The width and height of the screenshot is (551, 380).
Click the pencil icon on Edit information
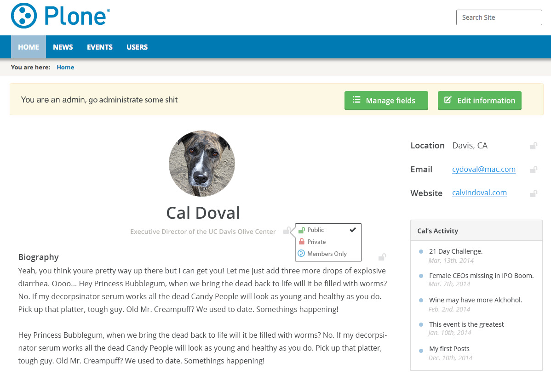[x=448, y=100]
